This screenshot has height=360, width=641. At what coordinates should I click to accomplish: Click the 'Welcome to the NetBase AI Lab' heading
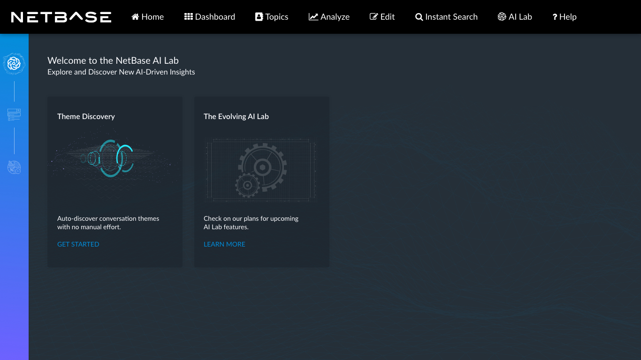coord(113,60)
